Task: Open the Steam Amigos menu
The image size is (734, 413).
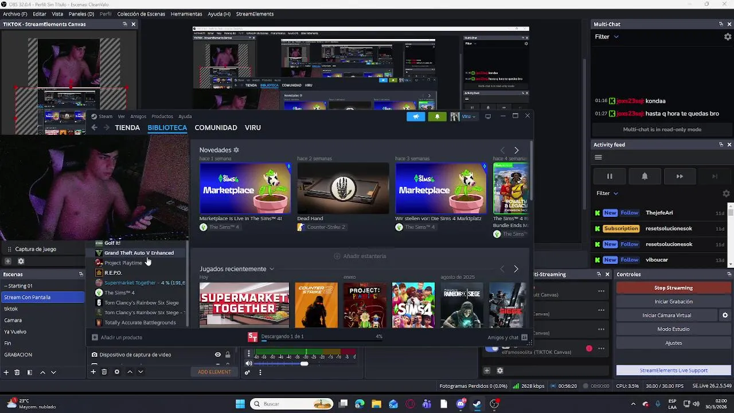Action: pos(138,116)
